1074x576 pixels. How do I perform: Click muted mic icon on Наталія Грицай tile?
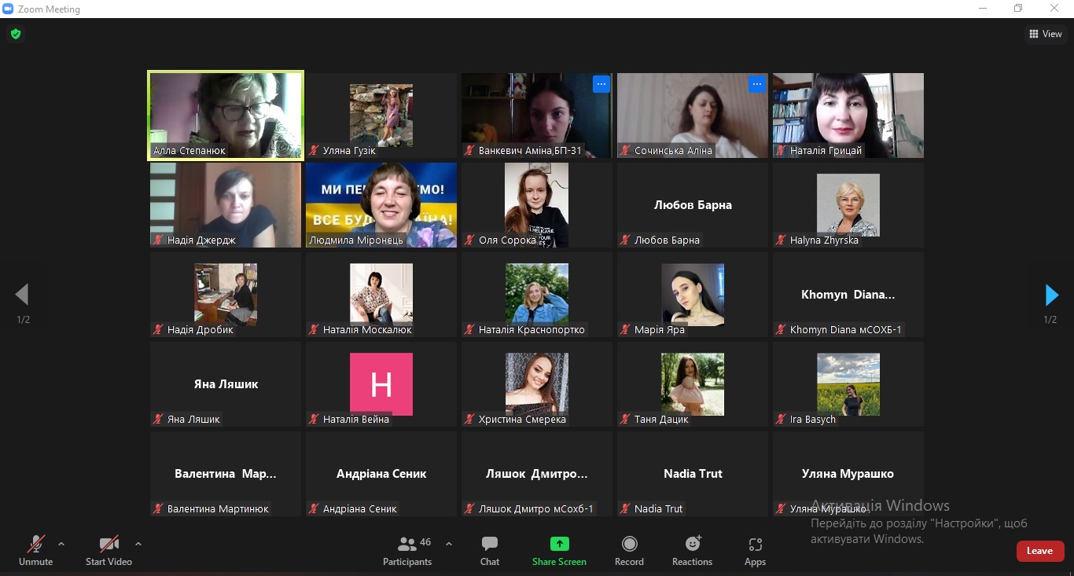782,150
